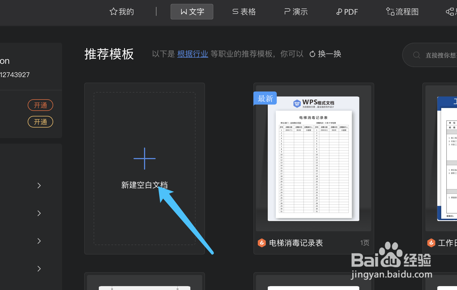Open the 我的 favorites tab

[x=122, y=12]
